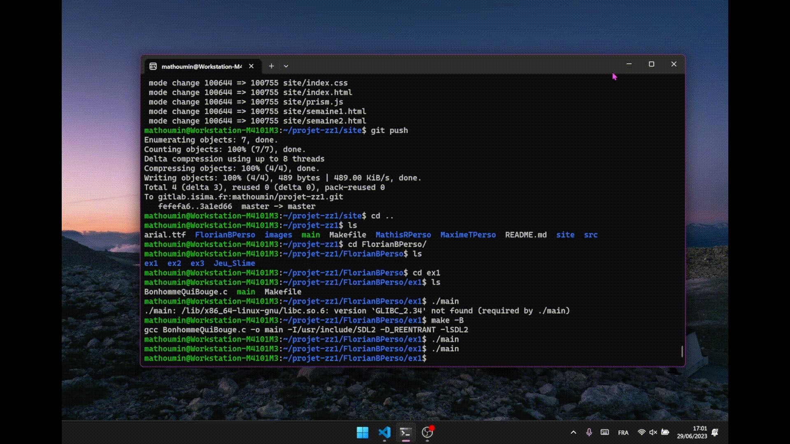
Task: Click the muted speaker volume icon
Action: coord(653,432)
